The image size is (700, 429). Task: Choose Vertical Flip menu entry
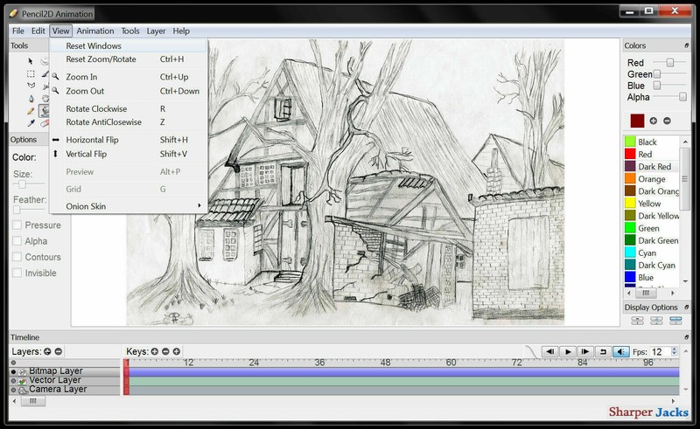coord(129,154)
